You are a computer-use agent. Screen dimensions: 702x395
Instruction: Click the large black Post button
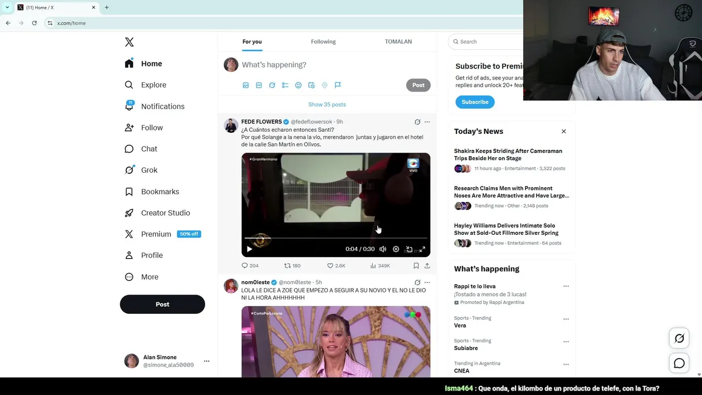pos(162,304)
